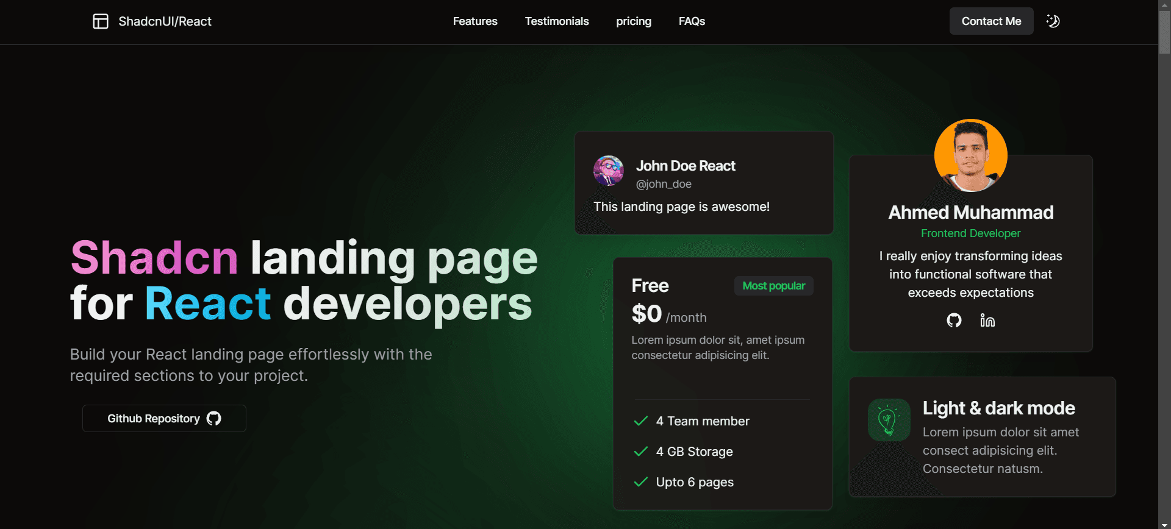Open Ahmed Muhammad's GitHub profile icon
This screenshot has height=529, width=1171.
pos(954,320)
